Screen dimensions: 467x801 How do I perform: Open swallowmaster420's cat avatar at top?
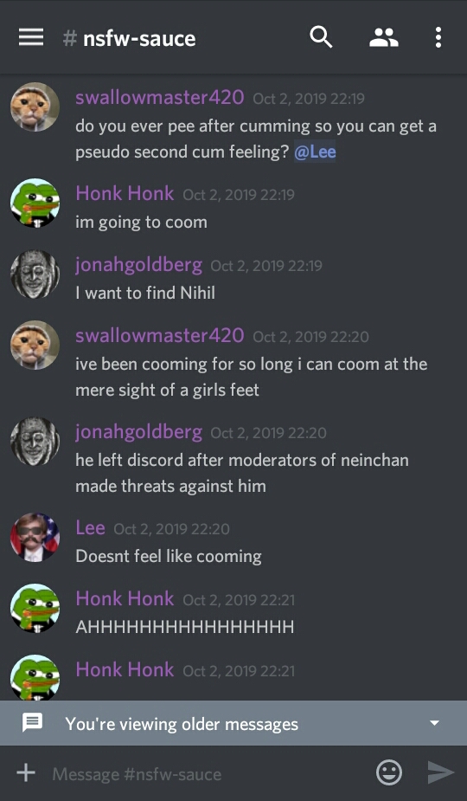point(35,107)
